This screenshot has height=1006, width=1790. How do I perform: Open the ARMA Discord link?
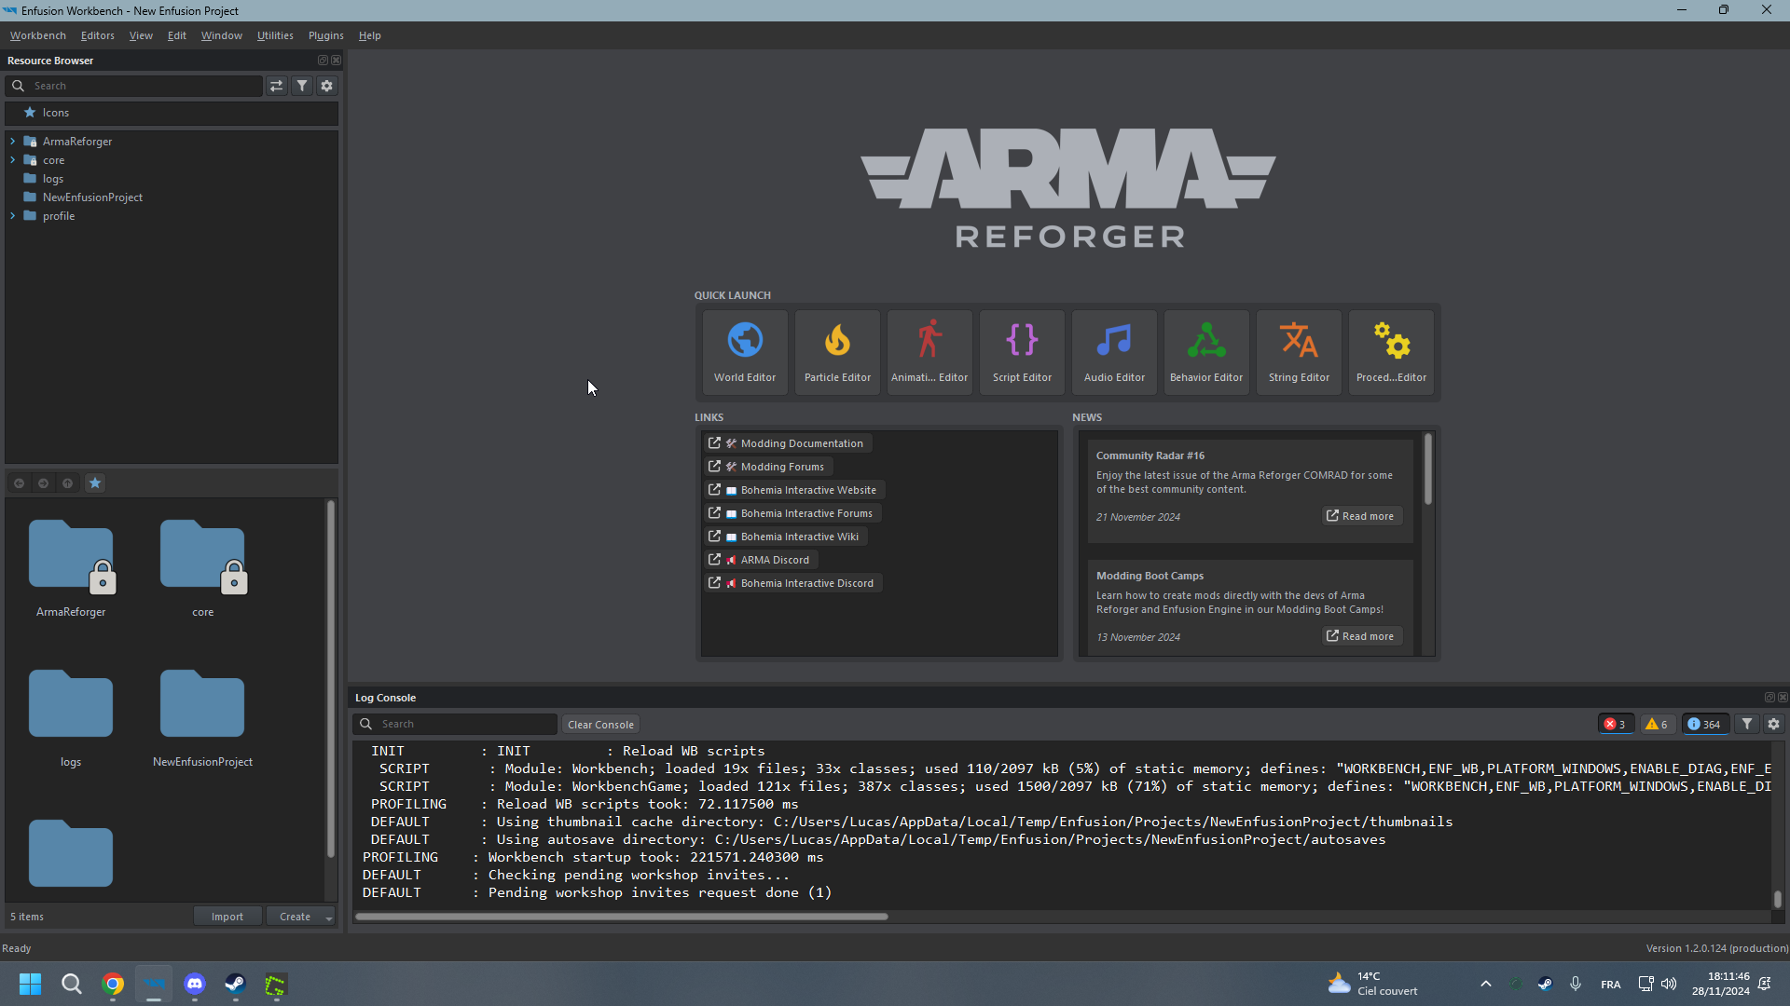(x=761, y=560)
